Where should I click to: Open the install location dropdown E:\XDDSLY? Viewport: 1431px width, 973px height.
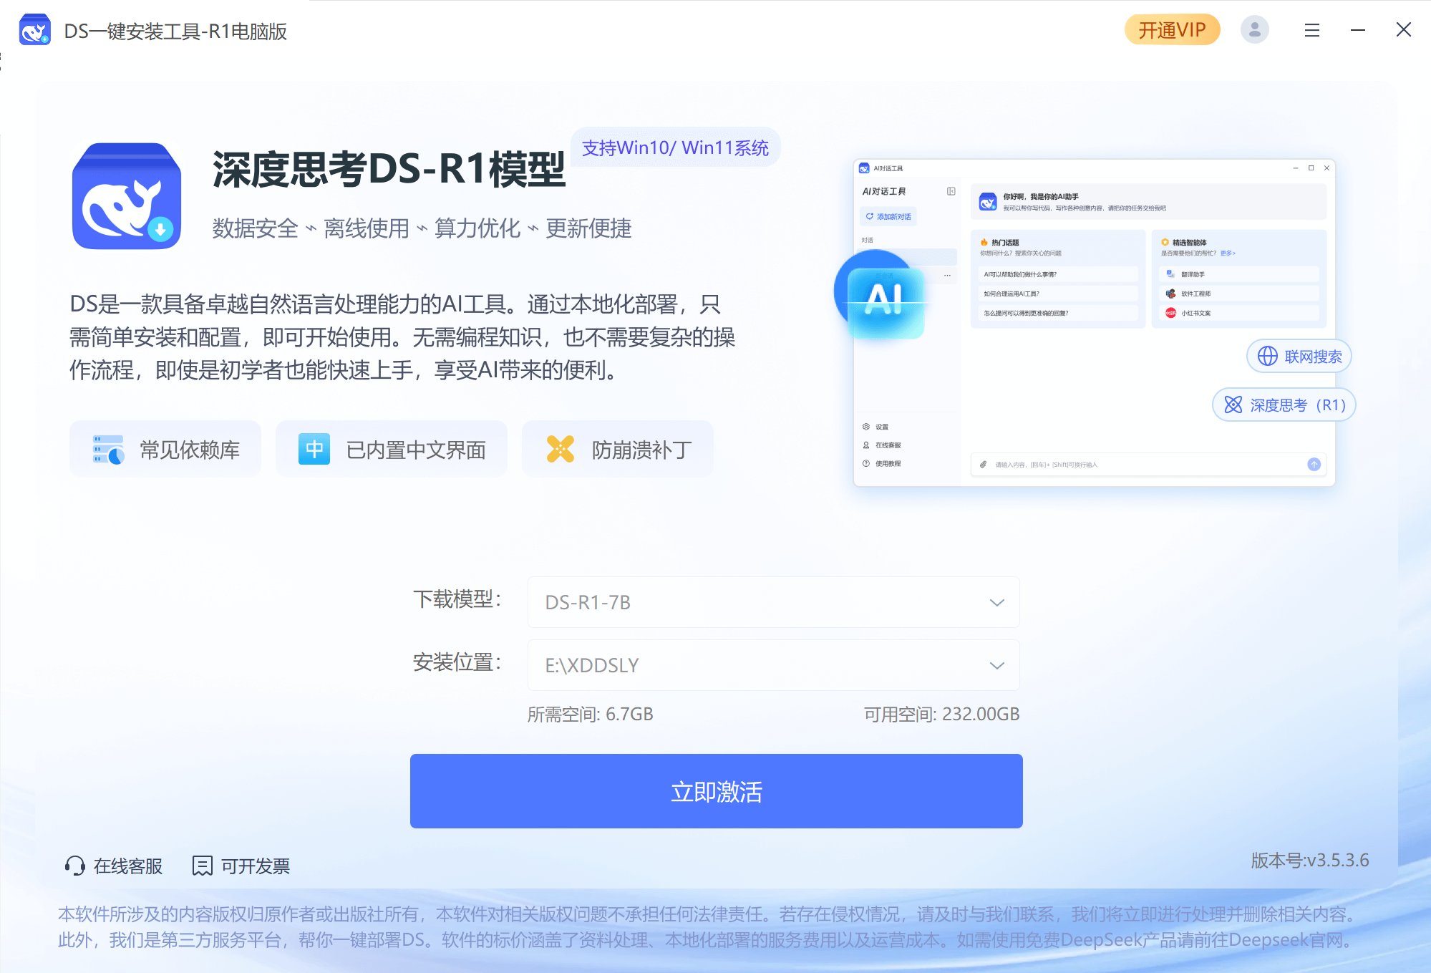point(773,665)
